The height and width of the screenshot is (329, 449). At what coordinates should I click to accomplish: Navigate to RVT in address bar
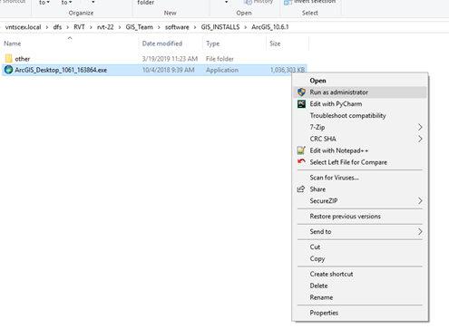click(x=79, y=27)
